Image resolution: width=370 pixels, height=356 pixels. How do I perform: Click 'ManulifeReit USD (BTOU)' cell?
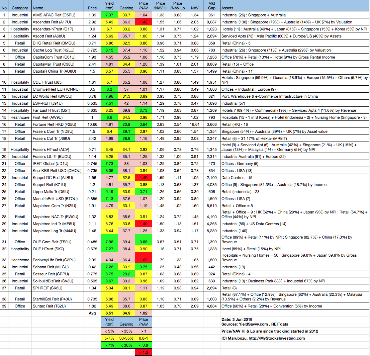point(58,199)
